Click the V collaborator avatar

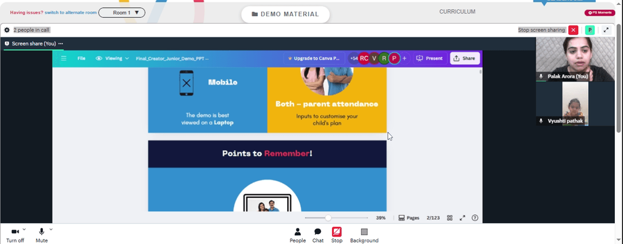tap(374, 59)
